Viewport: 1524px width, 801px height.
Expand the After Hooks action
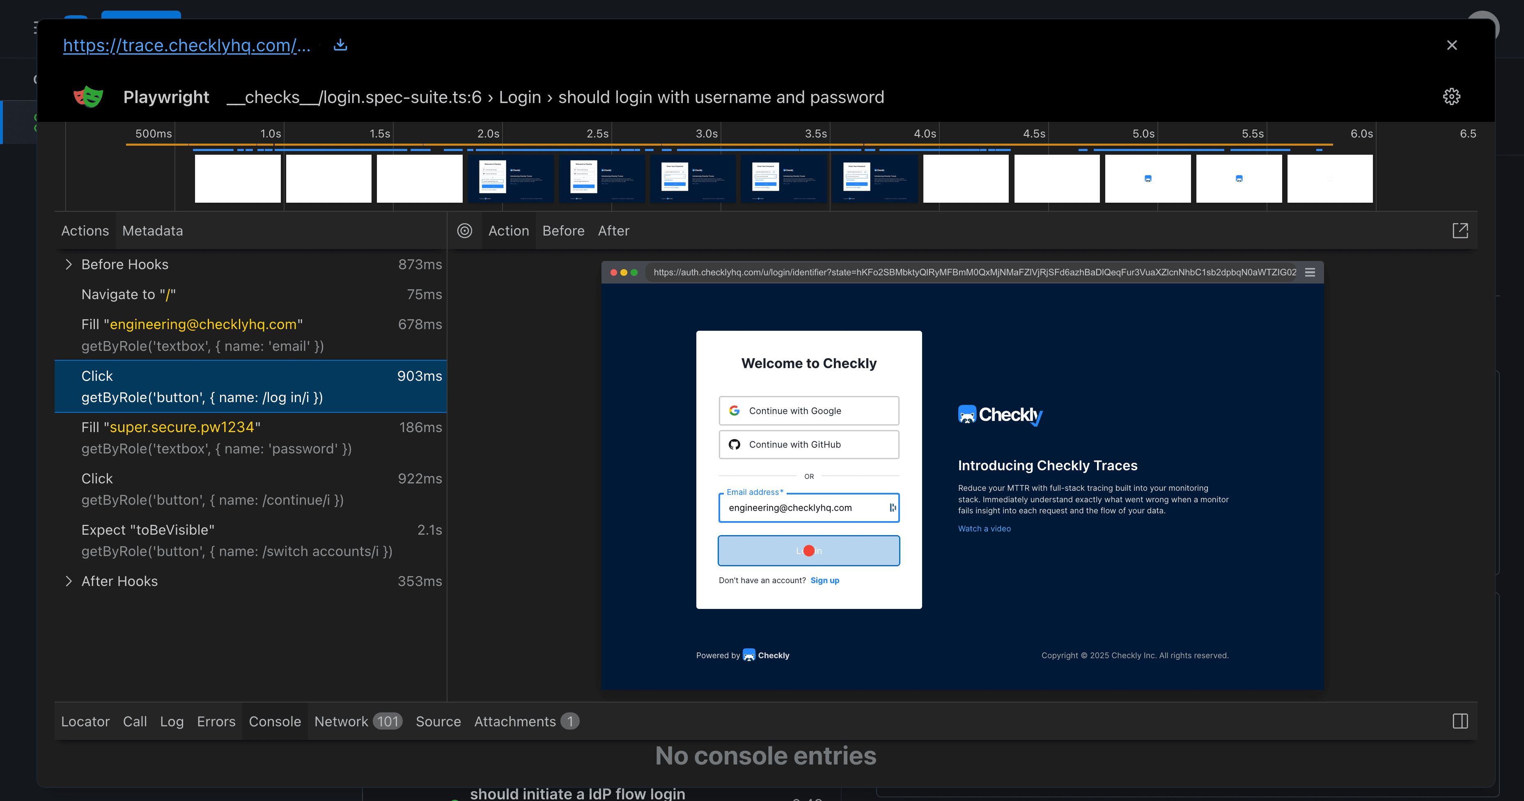pyautogui.click(x=69, y=581)
